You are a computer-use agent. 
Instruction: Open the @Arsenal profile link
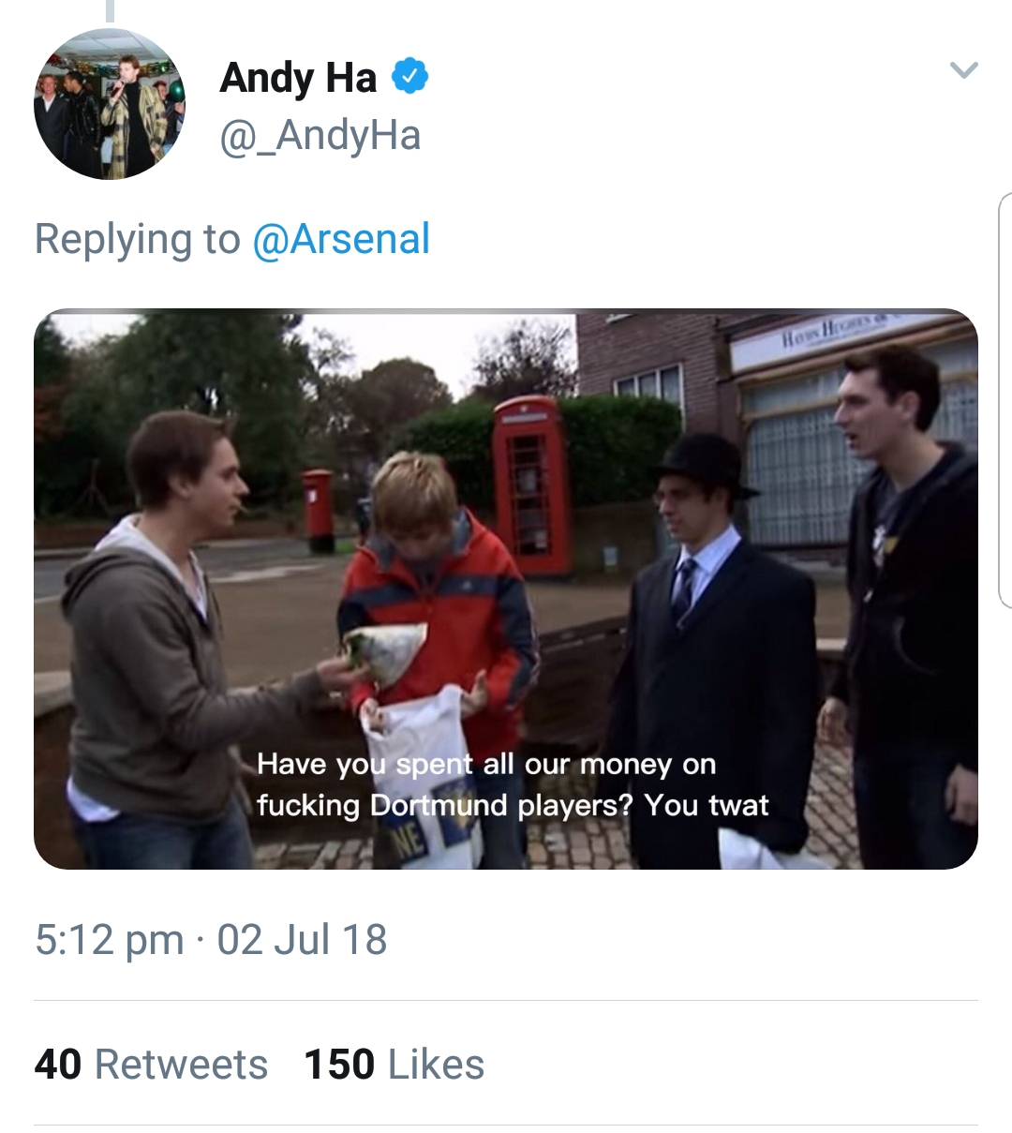point(341,239)
